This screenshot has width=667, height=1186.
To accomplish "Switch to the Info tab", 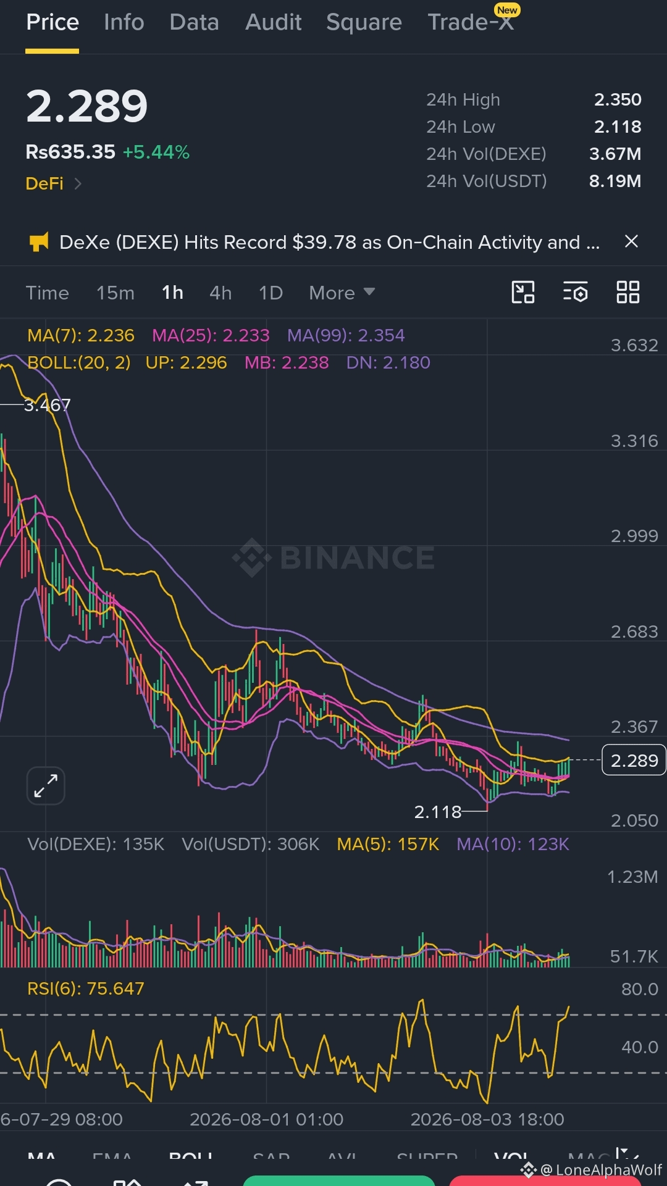I will coord(124,22).
